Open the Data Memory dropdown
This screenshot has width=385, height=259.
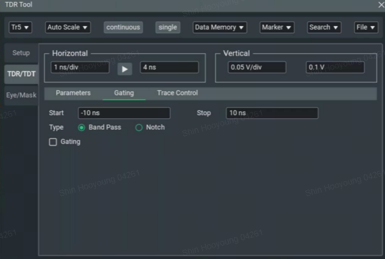[220, 27]
